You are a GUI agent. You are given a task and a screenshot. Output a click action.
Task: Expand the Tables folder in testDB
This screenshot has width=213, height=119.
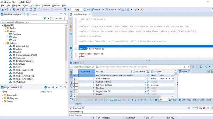pyautogui.click(x=5, y=28)
